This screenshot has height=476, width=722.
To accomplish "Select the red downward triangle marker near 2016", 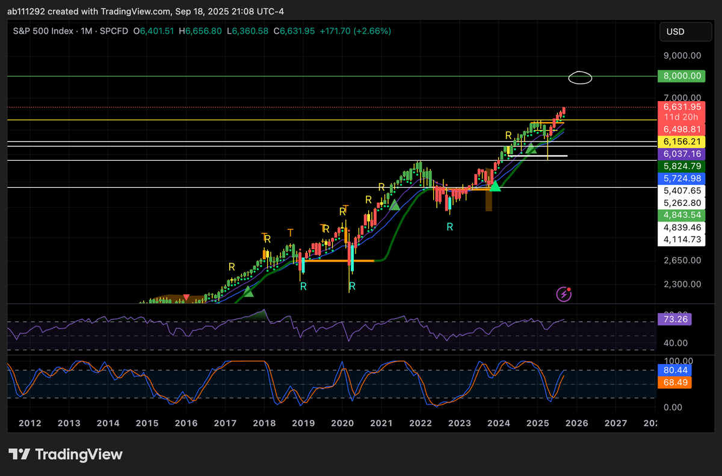I will [187, 297].
